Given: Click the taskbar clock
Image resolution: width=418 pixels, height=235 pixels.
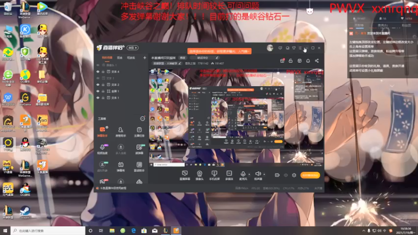Looking at the screenshot, I should click(x=405, y=230).
